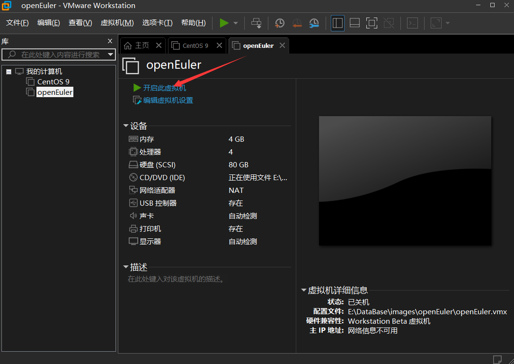The width and height of the screenshot is (514, 364).
Task: Select 我的计算机 in the library tree
Action: coord(44,71)
